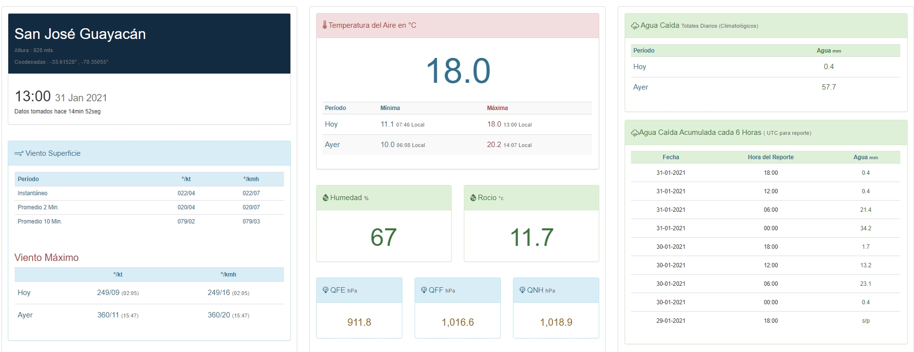This screenshot has height=352, width=914.
Task: Click the Coodenadas line in the header
Action: tap(61, 62)
